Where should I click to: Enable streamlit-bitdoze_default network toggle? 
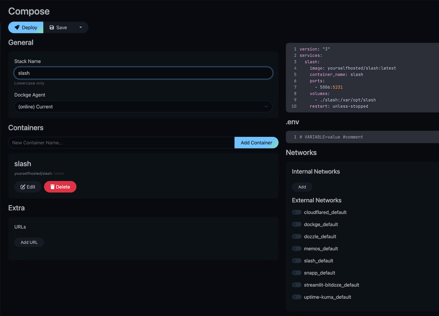tap(297, 285)
